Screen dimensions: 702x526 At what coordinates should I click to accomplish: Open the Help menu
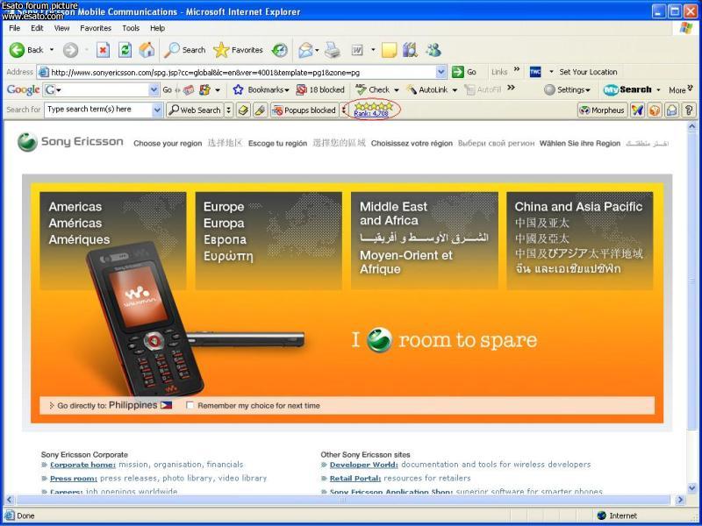(x=157, y=28)
